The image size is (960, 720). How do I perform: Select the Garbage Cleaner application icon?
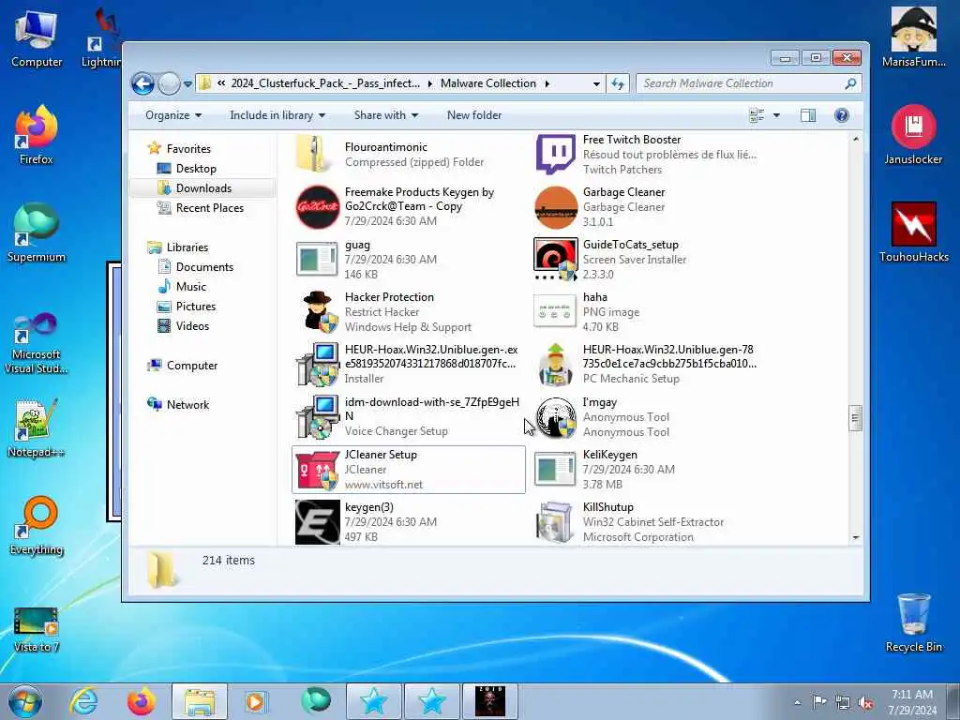(x=555, y=207)
